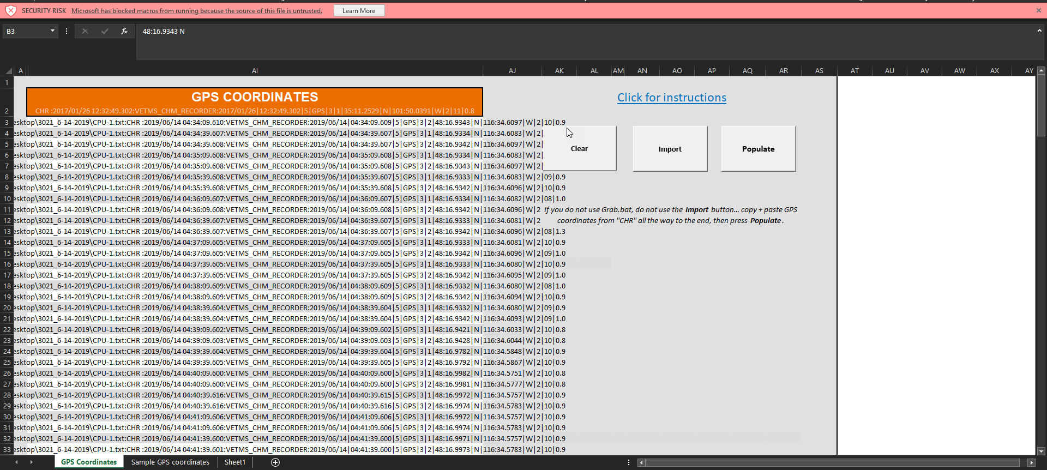This screenshot has height=470, width=1047.
Task: Dismiss the security risk message bar
Action: pos(1038,10)
